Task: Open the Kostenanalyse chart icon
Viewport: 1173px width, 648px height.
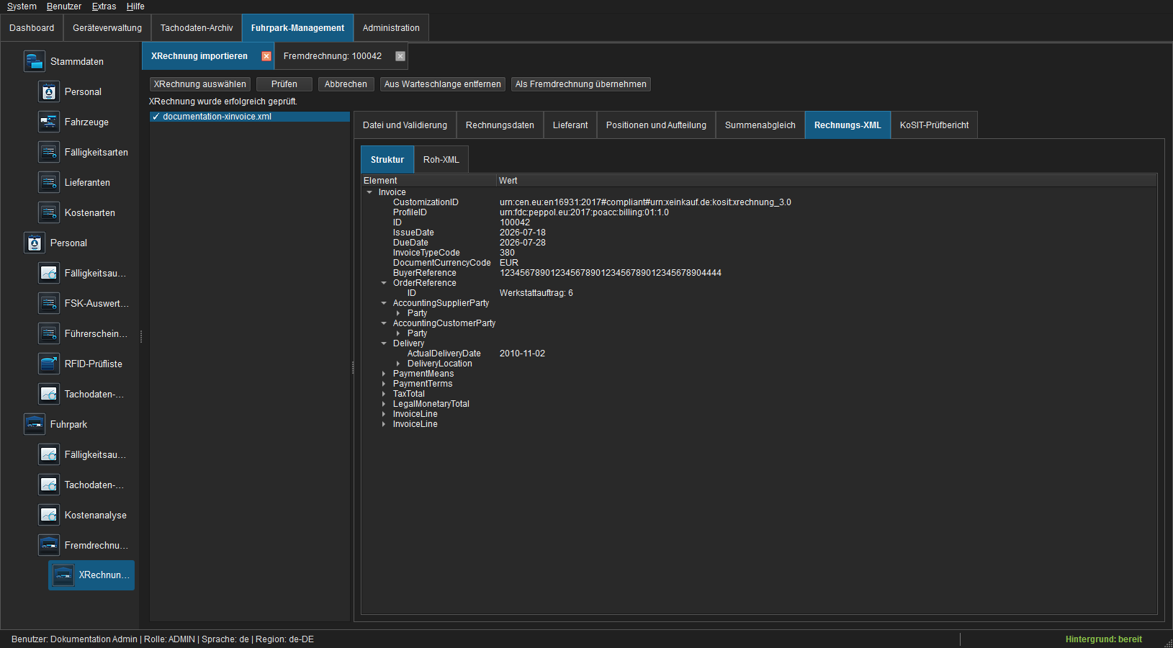Action: pos(49,515)
